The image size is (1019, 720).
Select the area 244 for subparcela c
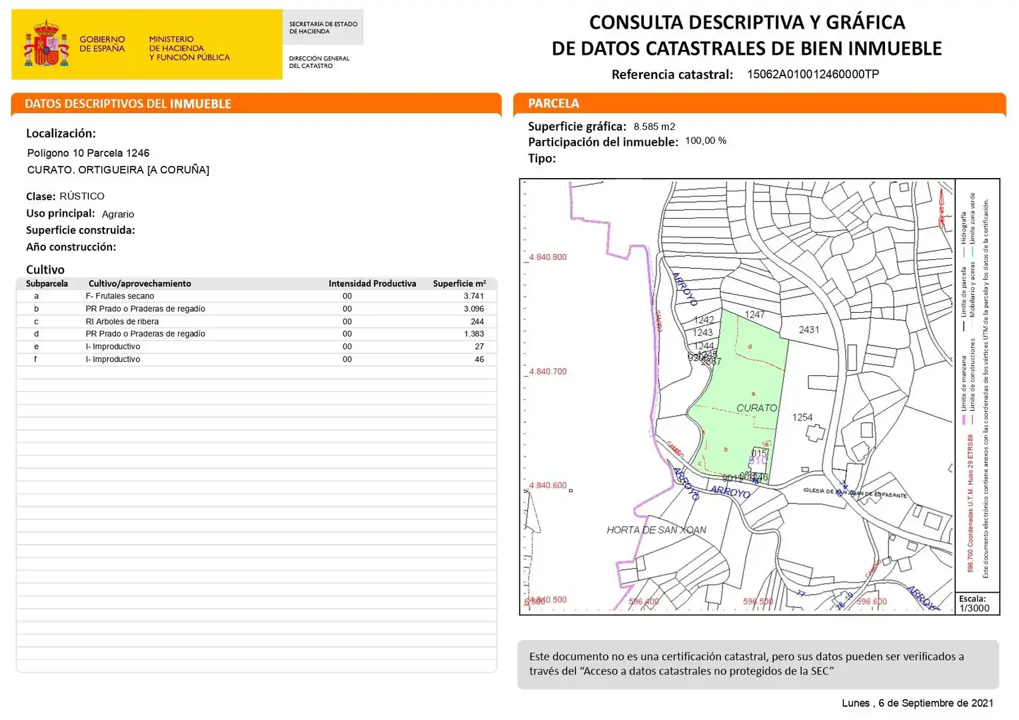point(477,321)
